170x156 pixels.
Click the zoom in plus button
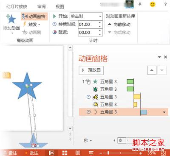(141, 153)
